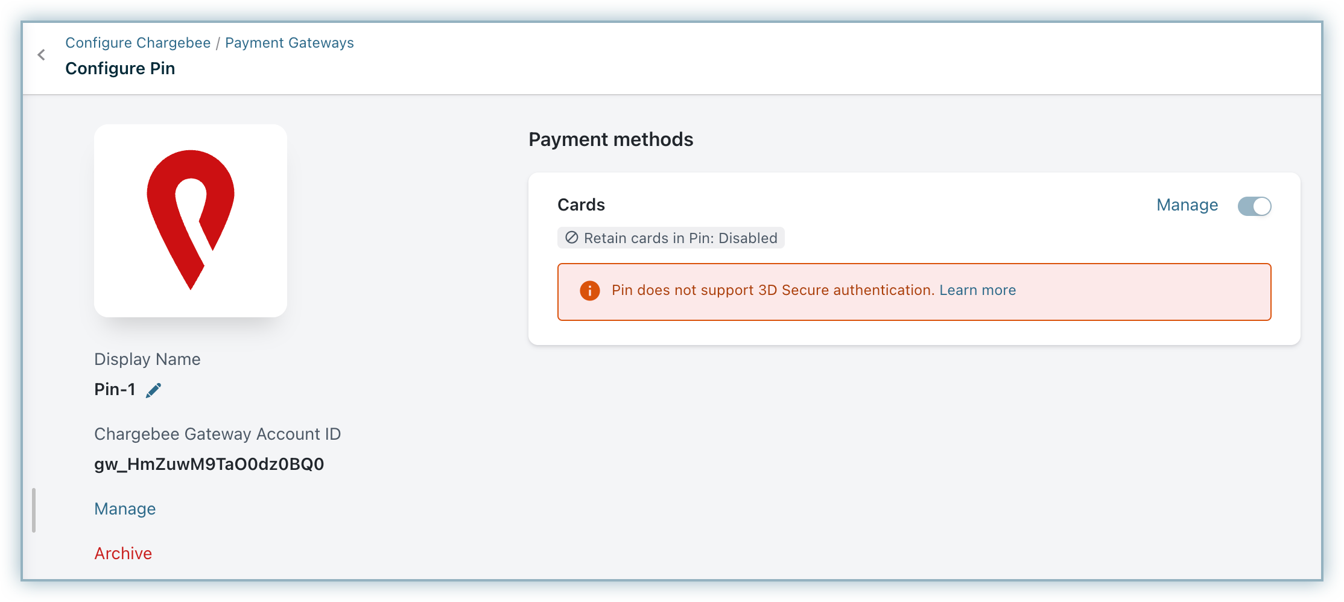
Task: Open Manage link for Cards
Action: pos(1187,205)
